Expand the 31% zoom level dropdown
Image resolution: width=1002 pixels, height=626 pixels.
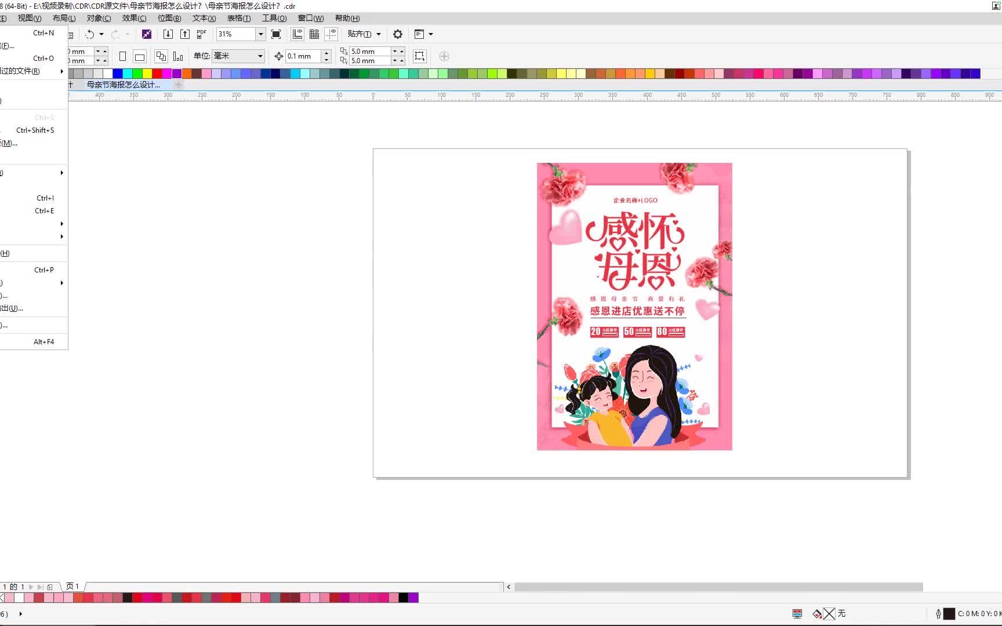point(260,34)
